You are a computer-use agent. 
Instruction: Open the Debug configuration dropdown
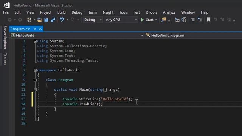[x=93, y=20]
